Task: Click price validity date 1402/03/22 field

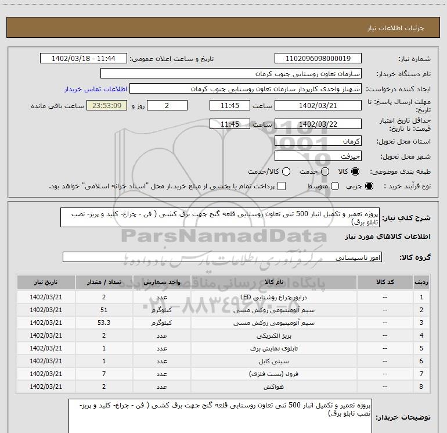Action: 318,124
